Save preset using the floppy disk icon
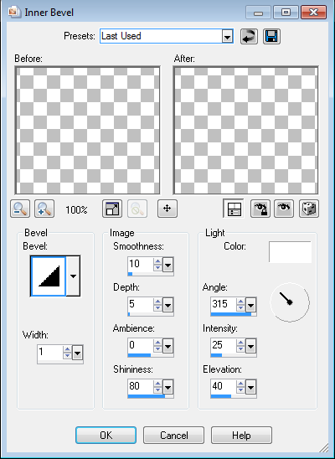The image size is (335, 459). pos(271,37)
